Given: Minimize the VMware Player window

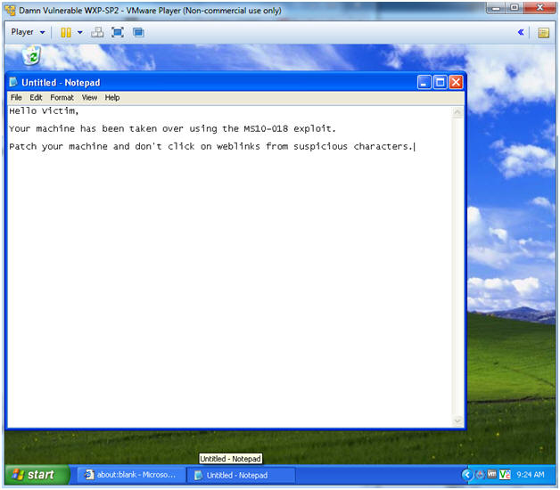Looking at the screenshot, I should (x=497, y=8).
